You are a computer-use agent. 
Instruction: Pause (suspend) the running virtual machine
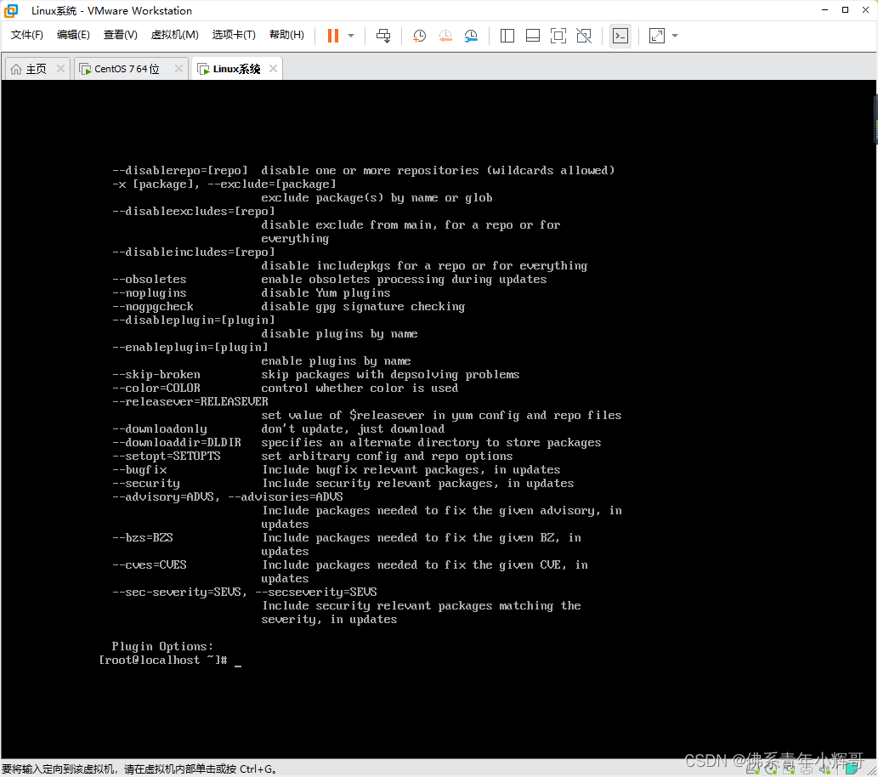(333, 36)
